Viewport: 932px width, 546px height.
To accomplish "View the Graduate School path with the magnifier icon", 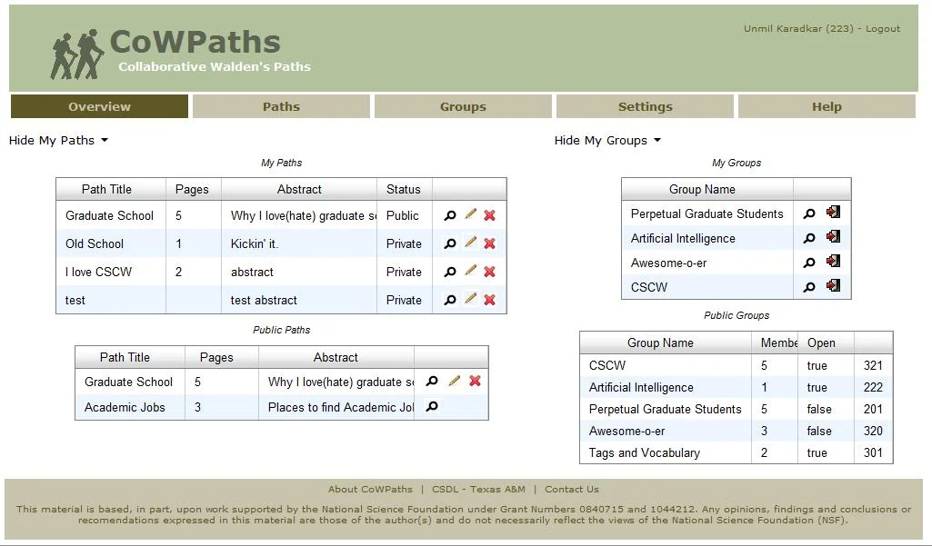I will 449,215.
